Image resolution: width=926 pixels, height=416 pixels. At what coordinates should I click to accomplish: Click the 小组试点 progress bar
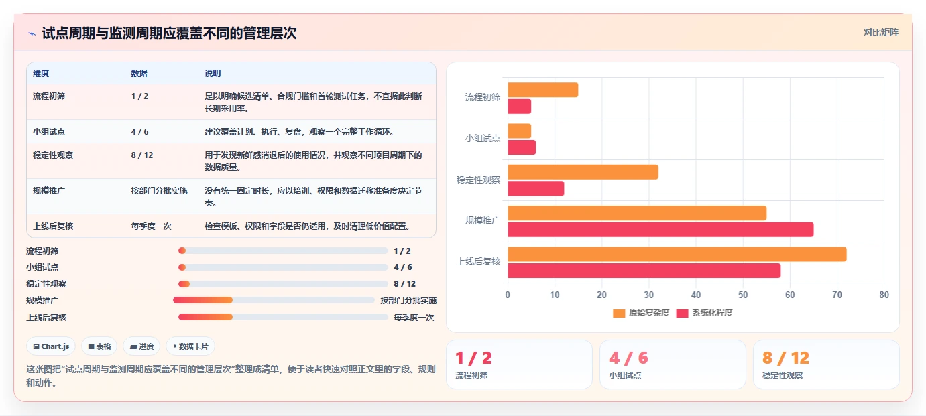coord(283,267)
